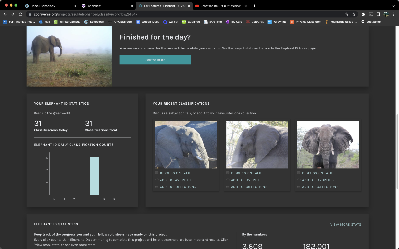Close the Ear Features Elephant ID tab

click(x=189, y=6)
